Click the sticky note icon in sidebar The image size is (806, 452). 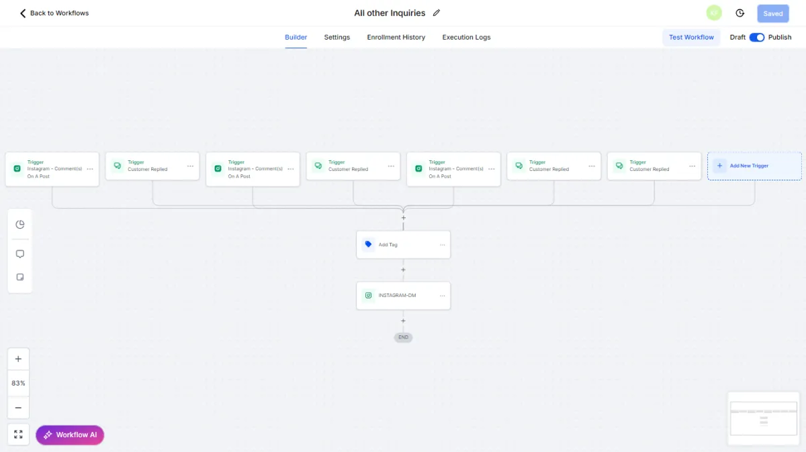point(20,277)
